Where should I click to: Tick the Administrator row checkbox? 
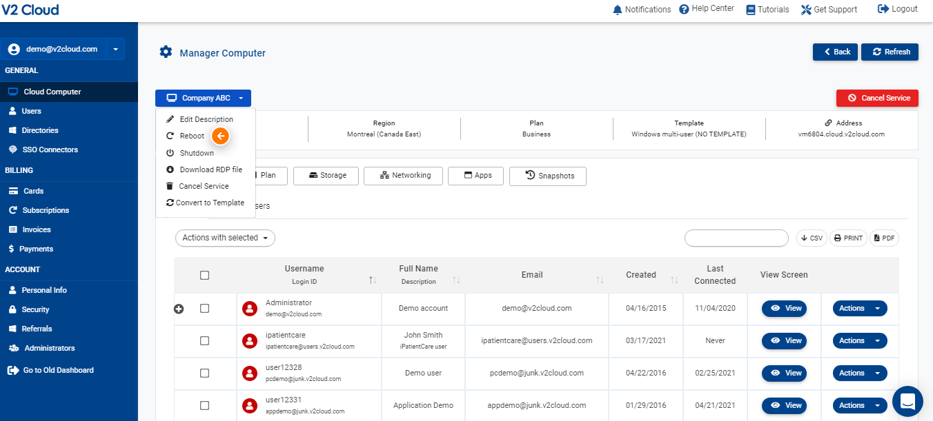click(x=204, y=308)
